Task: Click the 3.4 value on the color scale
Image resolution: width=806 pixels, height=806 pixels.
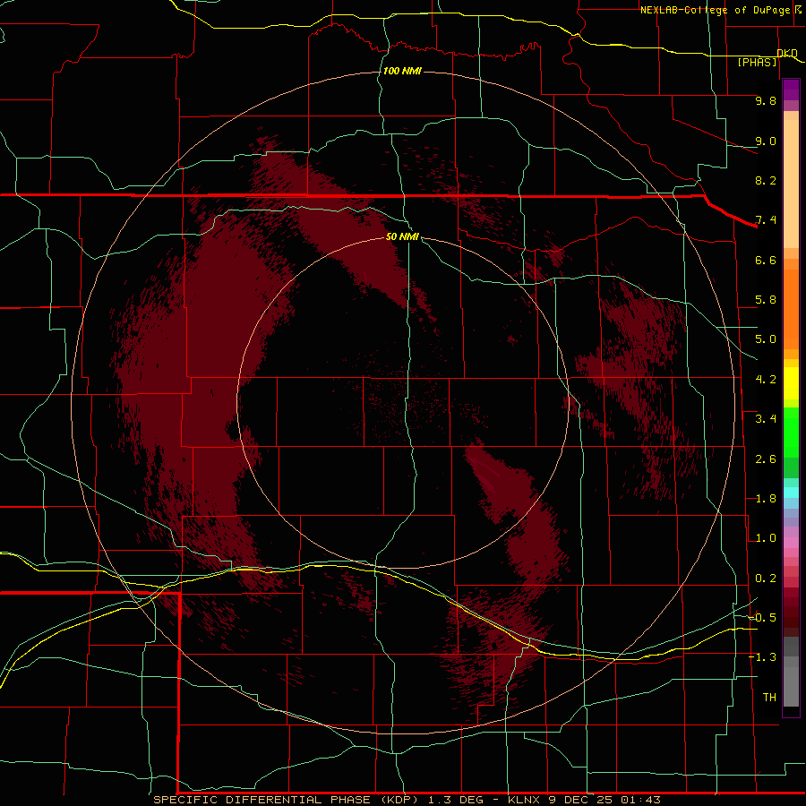Action: click(766, 419)
